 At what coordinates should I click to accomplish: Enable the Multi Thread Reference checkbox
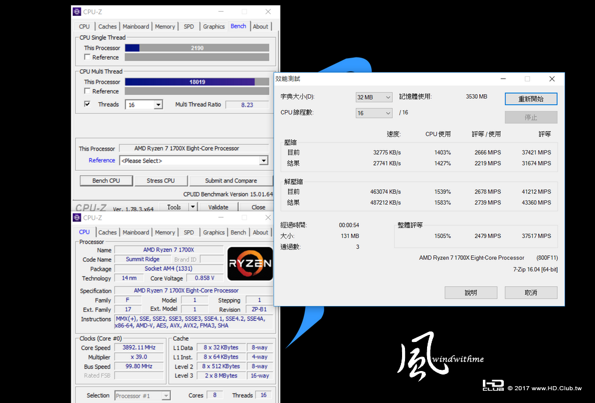click(87, 91)
